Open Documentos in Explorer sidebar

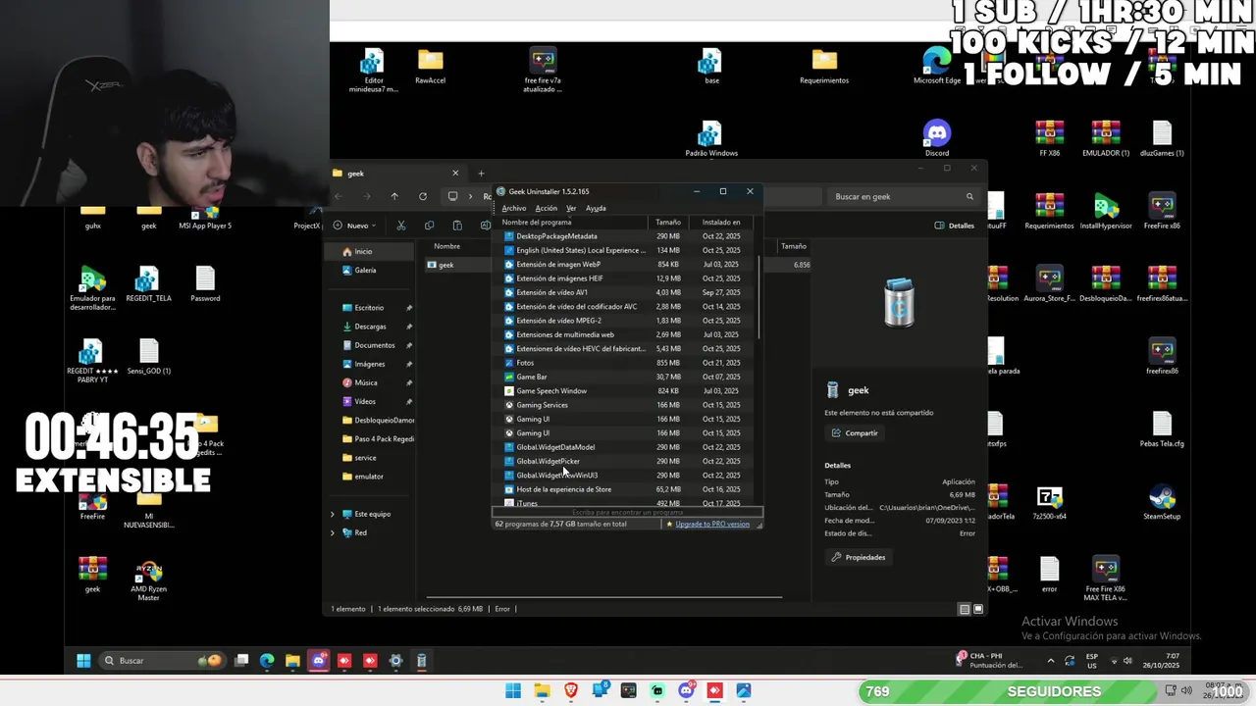(x=374, y=345)
